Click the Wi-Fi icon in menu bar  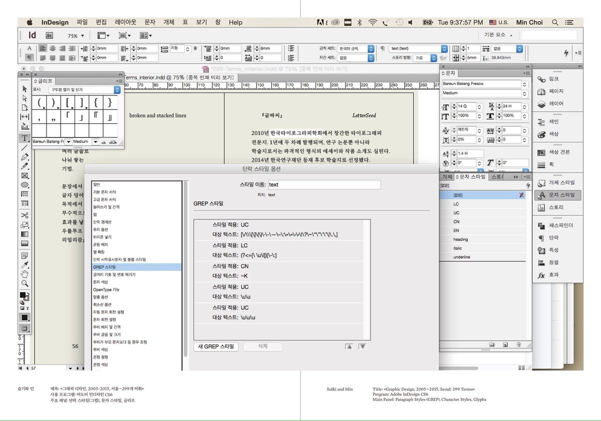(x=372, y=22)
